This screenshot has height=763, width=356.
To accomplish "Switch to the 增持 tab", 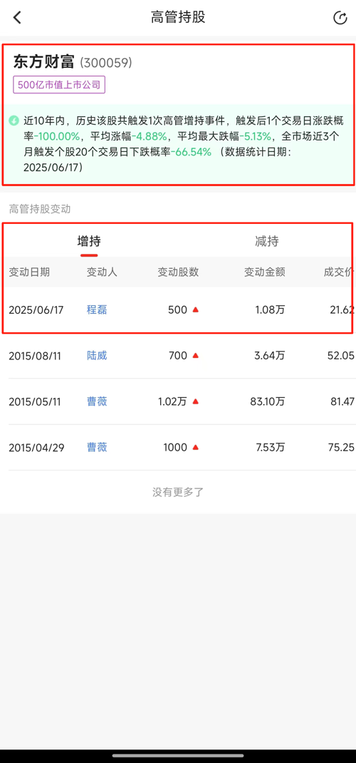I will (x=89, y=241).
